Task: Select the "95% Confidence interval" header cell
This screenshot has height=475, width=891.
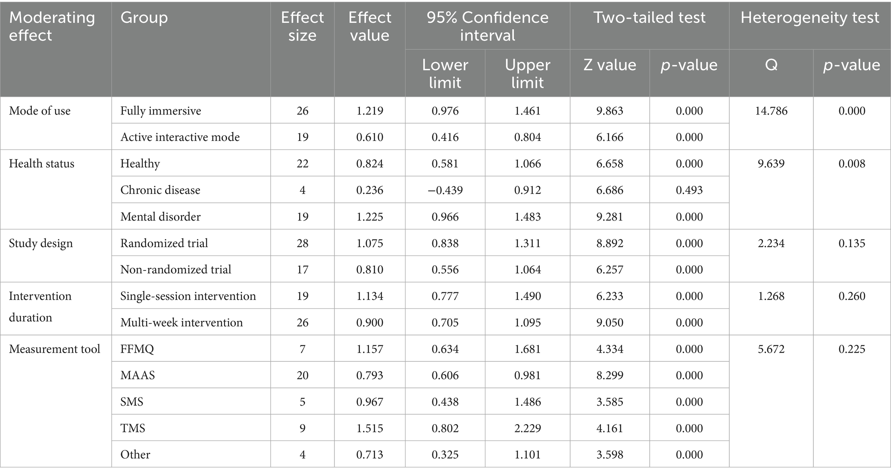Action: click(487, 26)
